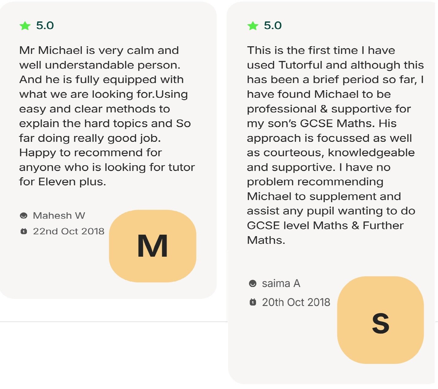The height and width of the screenshot is (389, 438).
Task: Open the yellow M avatar
Action: click(153, 246)
